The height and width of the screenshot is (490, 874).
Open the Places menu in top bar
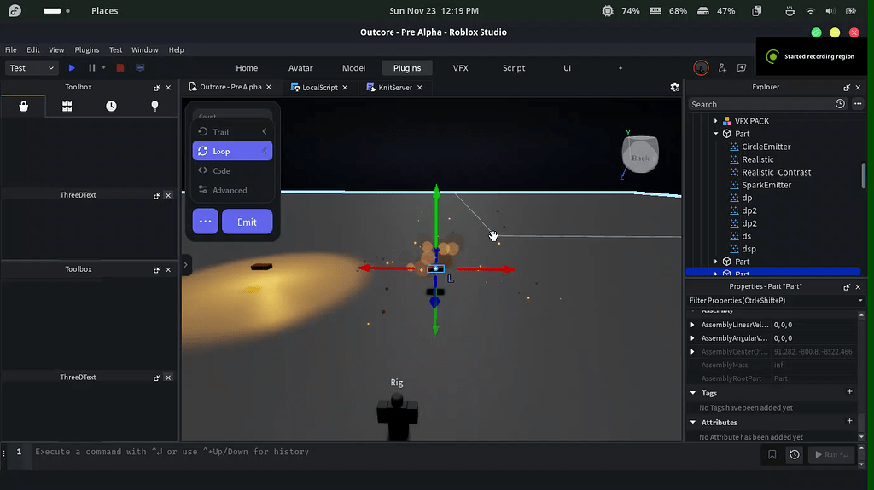105,10
